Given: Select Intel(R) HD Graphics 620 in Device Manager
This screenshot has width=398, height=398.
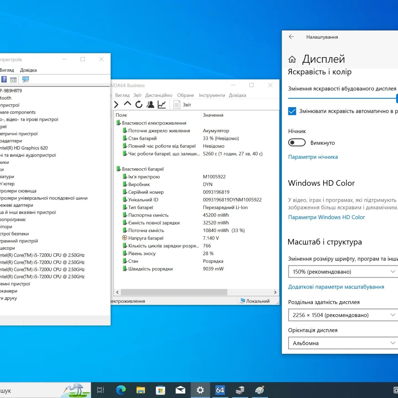Looking at the screenshot, I should 24,148.
